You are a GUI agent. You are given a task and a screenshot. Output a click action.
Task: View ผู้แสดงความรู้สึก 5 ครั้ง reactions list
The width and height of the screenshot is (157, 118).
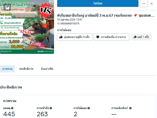(x=75, y=37)
